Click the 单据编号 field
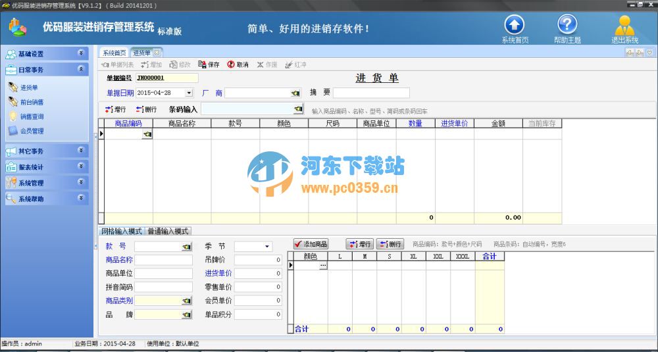Image resolution: width=658 pixels, height=352 pixels. tap(166, 78)
